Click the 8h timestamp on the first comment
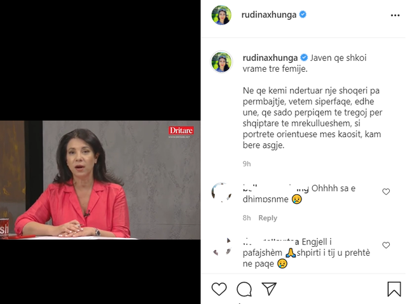407x304 pixels. pyautogui.click(x=247, y=218)
